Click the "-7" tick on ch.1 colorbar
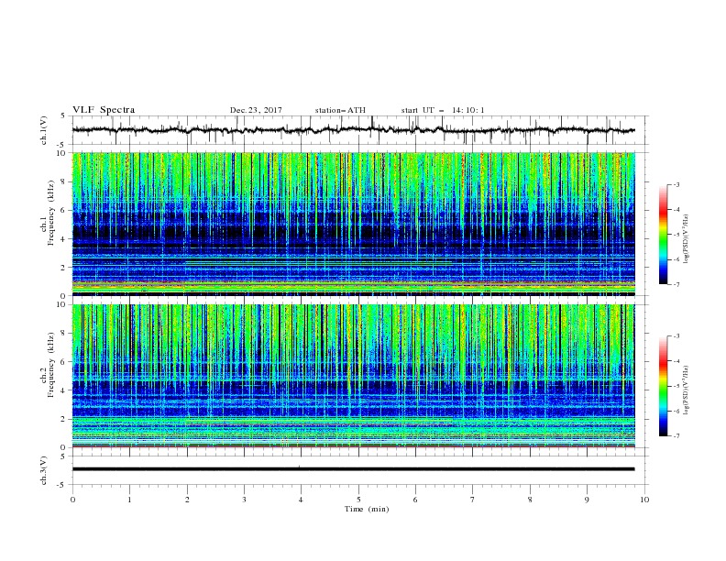 [x=676, y=284]
